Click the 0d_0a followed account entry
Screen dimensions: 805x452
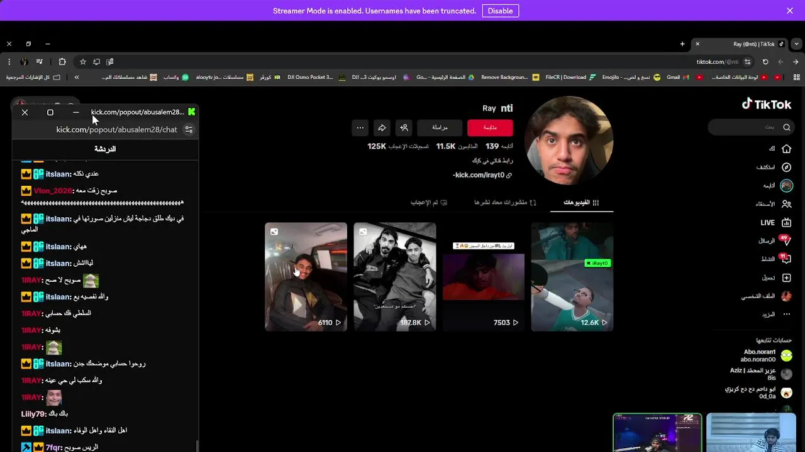click(x=758, y=392)
